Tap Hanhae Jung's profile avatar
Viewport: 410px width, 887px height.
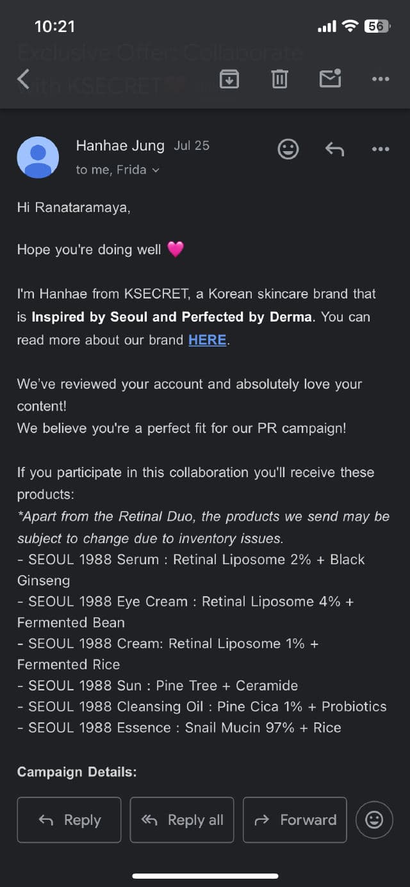tap(38, 157)
